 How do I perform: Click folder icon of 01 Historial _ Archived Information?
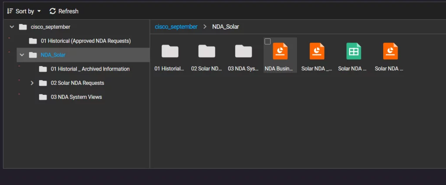click(43, 69)
